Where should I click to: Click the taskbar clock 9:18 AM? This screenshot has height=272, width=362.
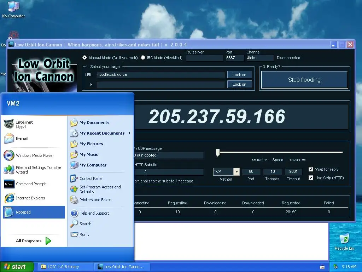pyautogui.click(x=349, y=267)
